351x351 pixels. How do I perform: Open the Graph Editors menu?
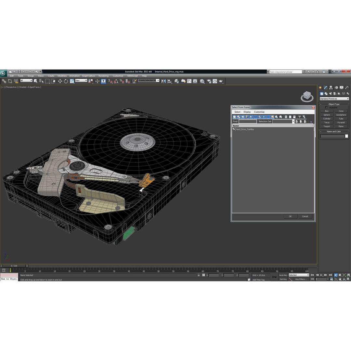88,76
